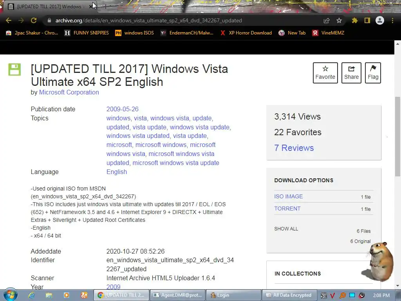Open the extensions puzzle icon
The height and width of the screenshot is (301, 401).
(x=355, y=20)
